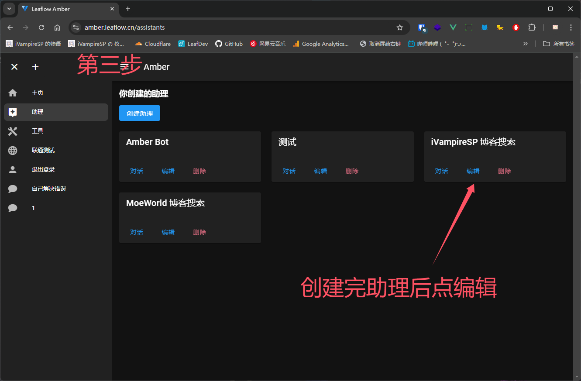
Task: Open 工具 using the wrench icon
Action: click(12, 131)
